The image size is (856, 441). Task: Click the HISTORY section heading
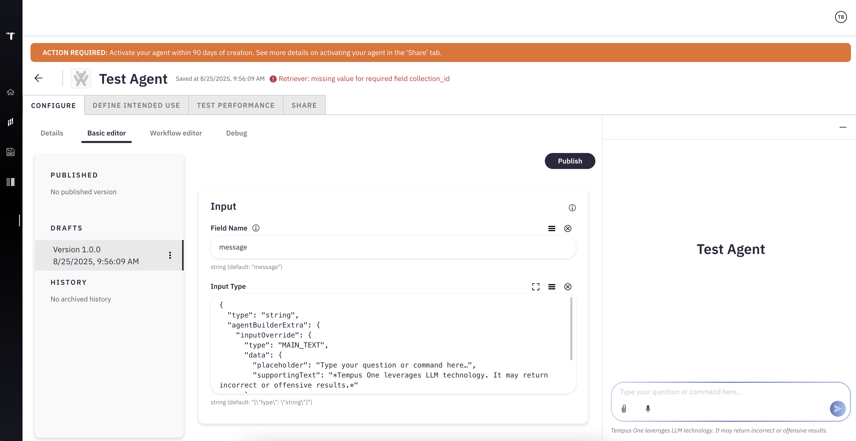(69, 282)
